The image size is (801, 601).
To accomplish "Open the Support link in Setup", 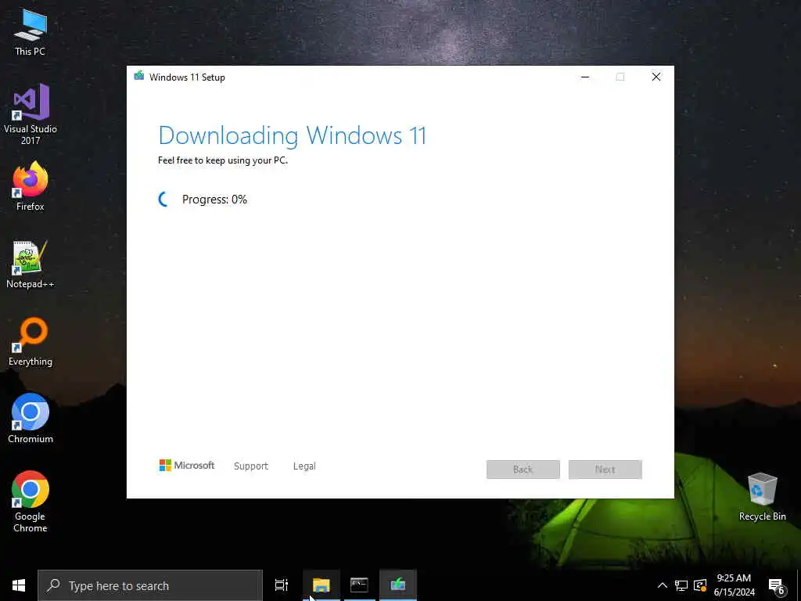I will [251, 466].
